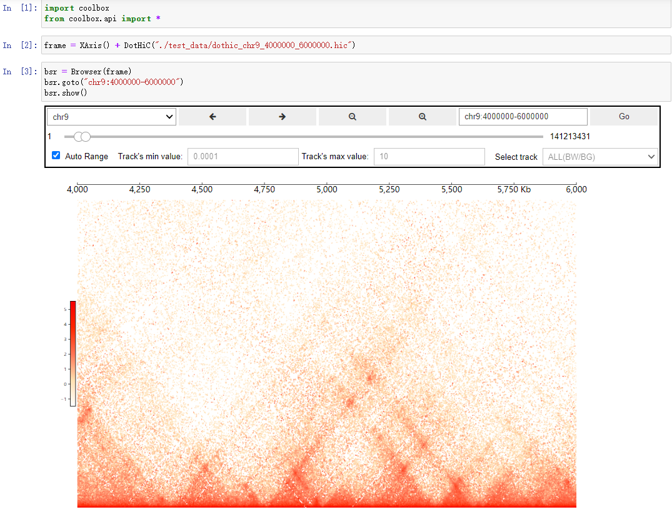Move the view left with the back arrow
This screenshot has height=512, width=672.
pyautogui.click(x=213, y=116)
